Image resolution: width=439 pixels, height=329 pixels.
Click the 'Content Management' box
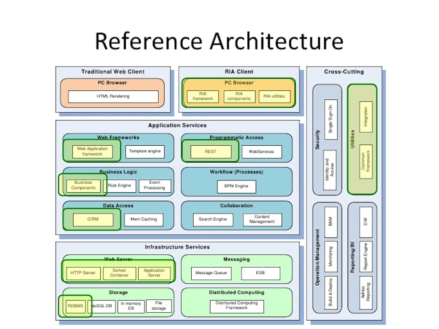point(262,219)
